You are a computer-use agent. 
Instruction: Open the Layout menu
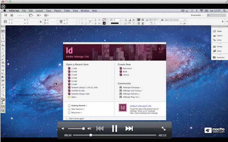(x=39, y=11)
